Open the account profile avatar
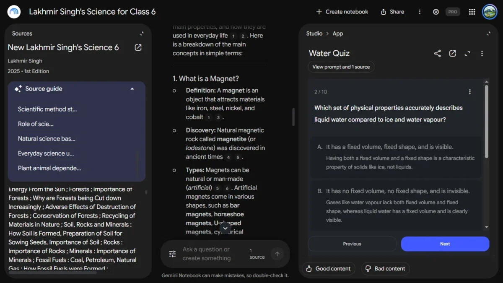The height and width of the screenshot is (283, 503). [490, 12]
